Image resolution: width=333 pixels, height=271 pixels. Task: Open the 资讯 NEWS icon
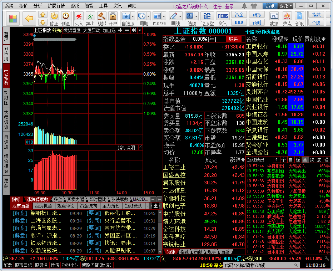(223, 19)
